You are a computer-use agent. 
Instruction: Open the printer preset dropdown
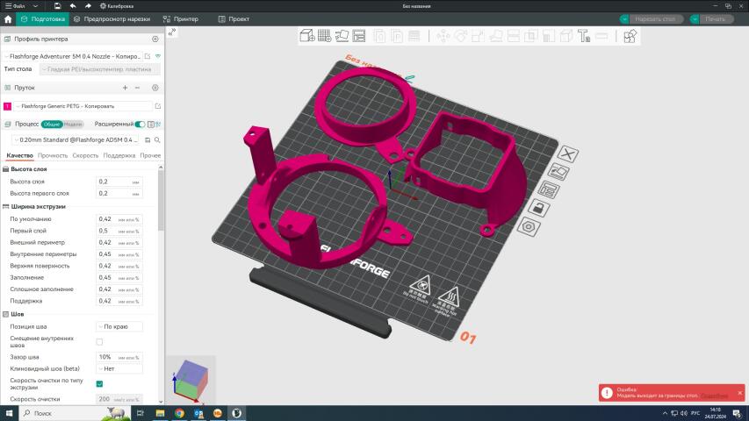[x=72, y=56]
